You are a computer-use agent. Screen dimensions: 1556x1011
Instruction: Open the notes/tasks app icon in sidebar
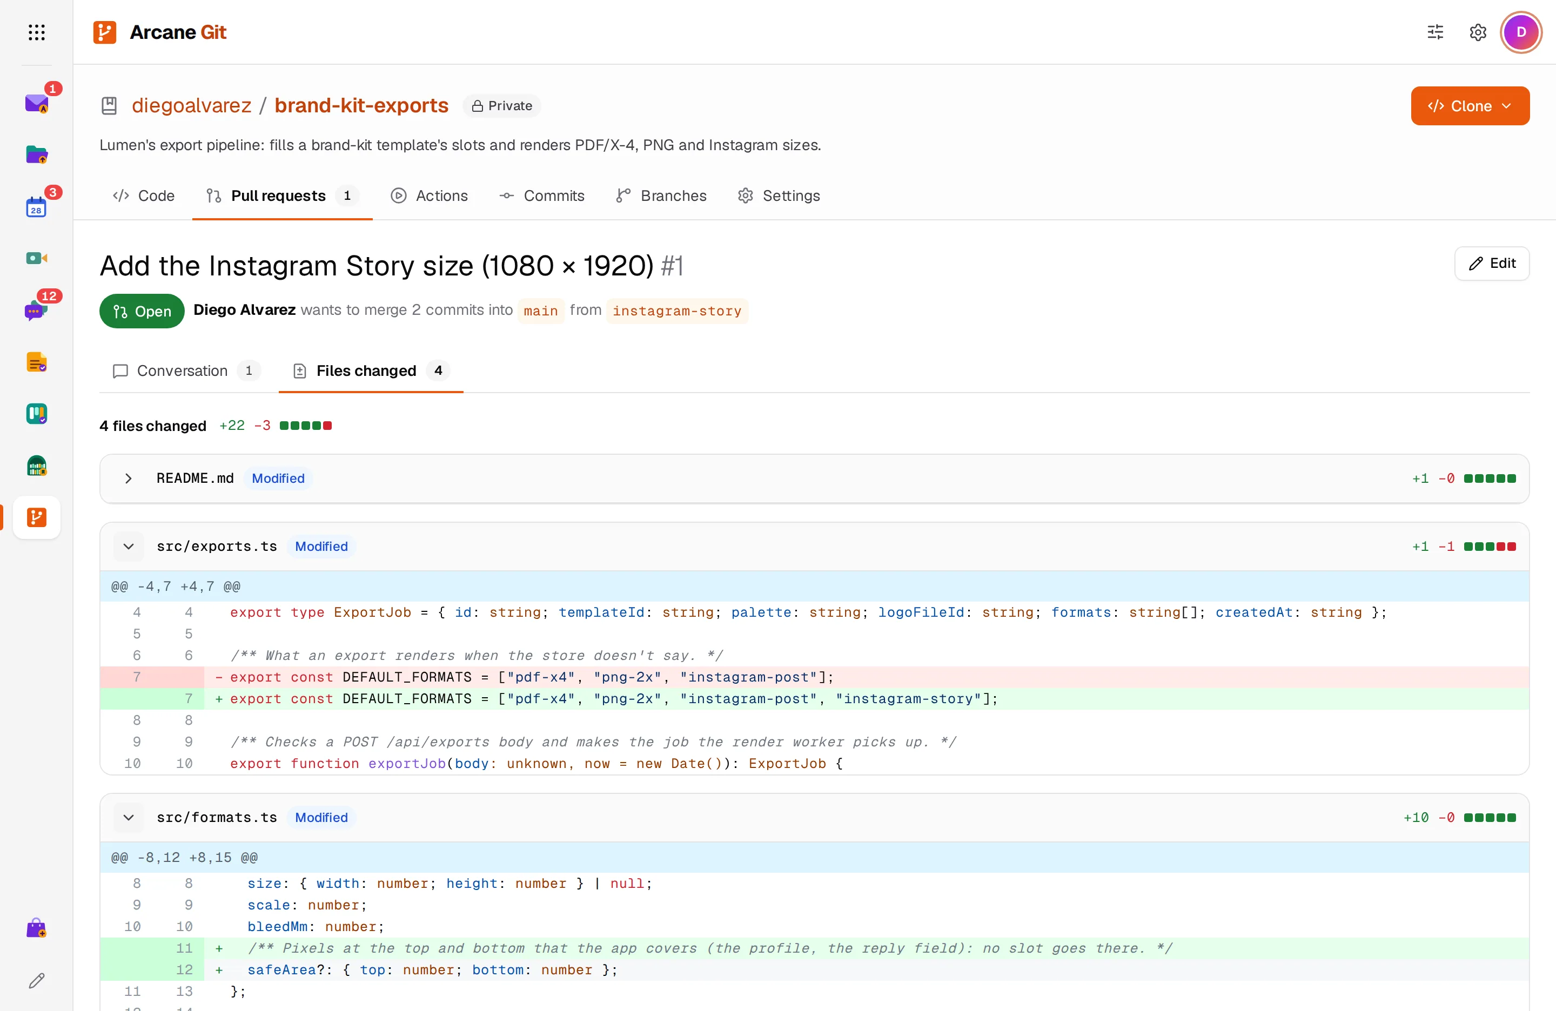37,361
